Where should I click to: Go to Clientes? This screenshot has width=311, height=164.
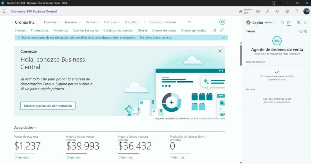[20, 30]
